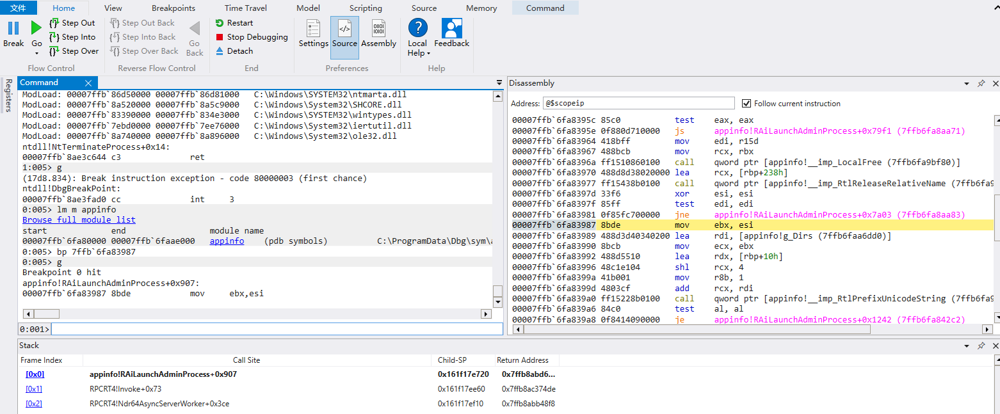Image resolution: width=1000 pixels, height=414 pixels.
Task: Open the Command window options dropdown arrow
Action: point(499,83)
